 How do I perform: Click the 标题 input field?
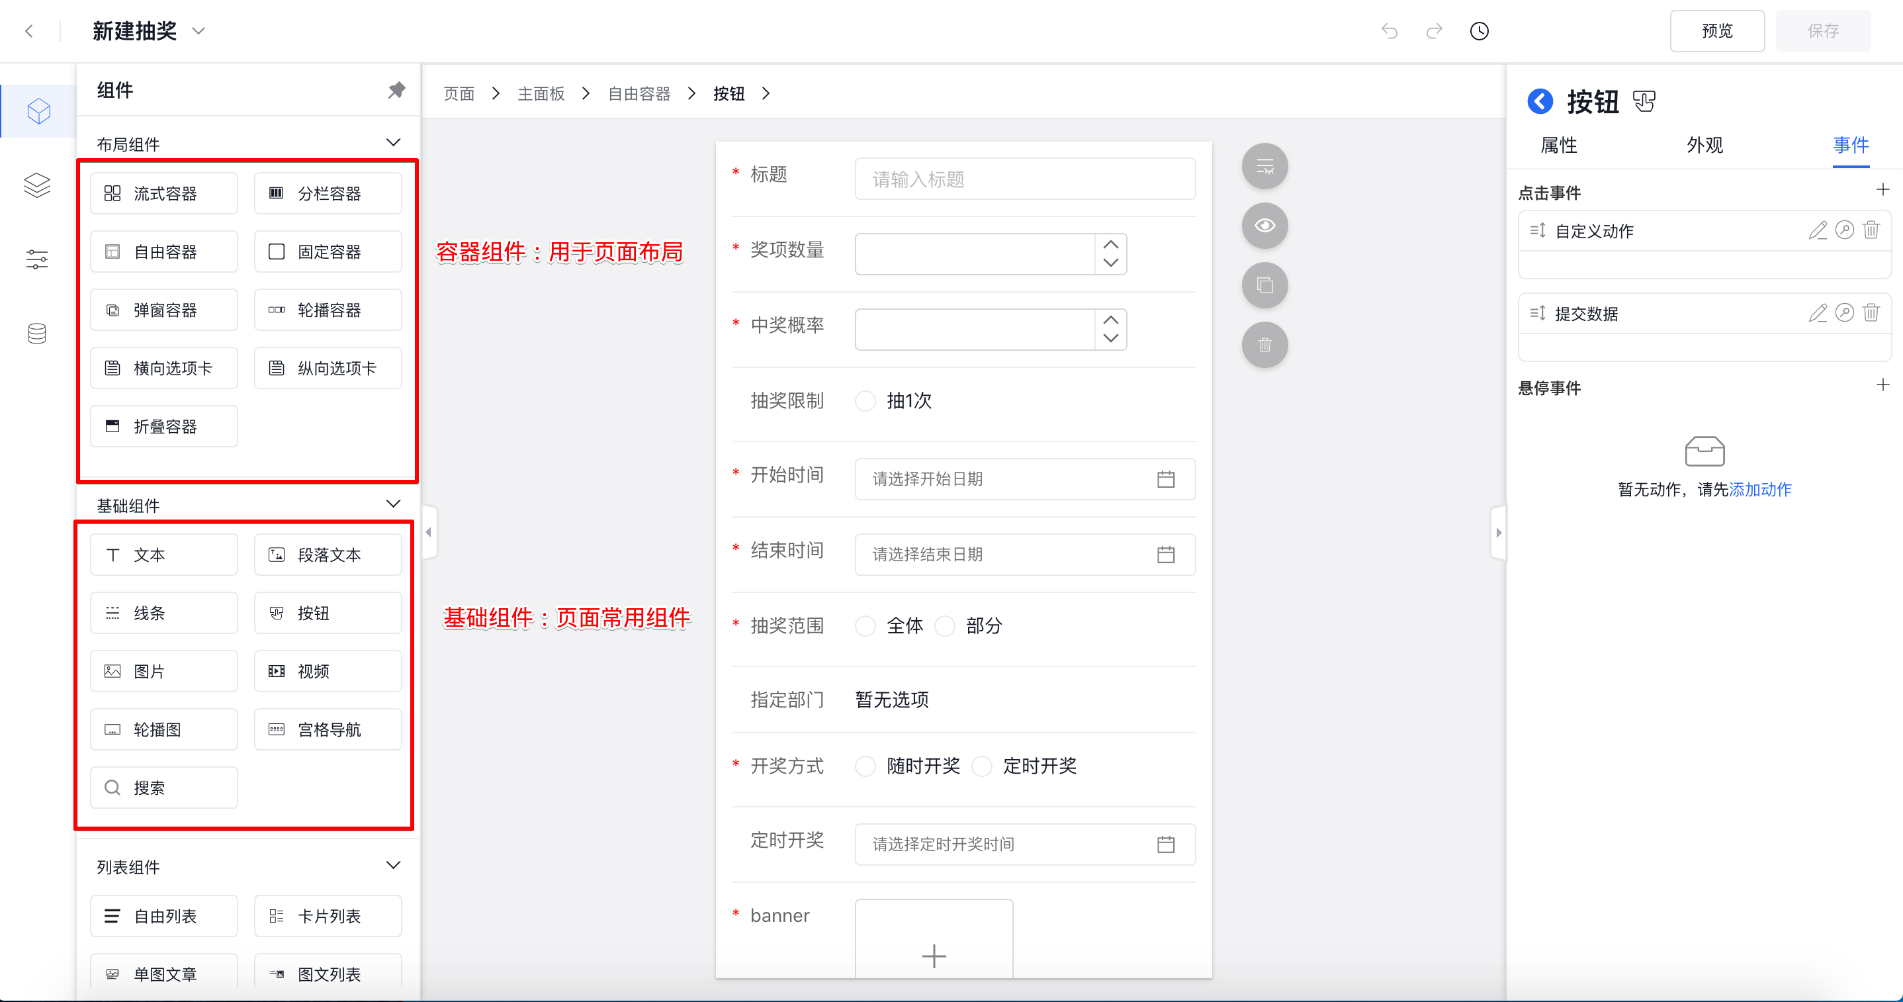pyautogui.click(x=1026, y=179)
